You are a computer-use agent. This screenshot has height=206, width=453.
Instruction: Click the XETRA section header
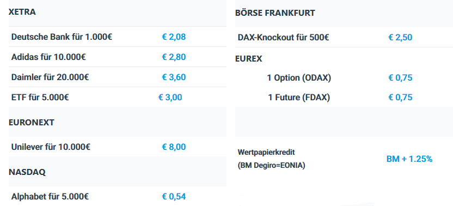click(22, 12)
